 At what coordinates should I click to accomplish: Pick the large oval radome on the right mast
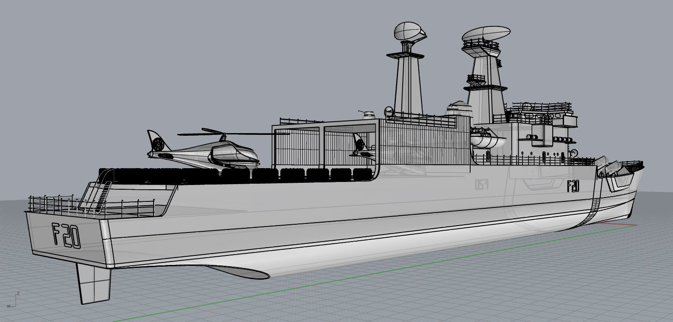coord(486,34)
